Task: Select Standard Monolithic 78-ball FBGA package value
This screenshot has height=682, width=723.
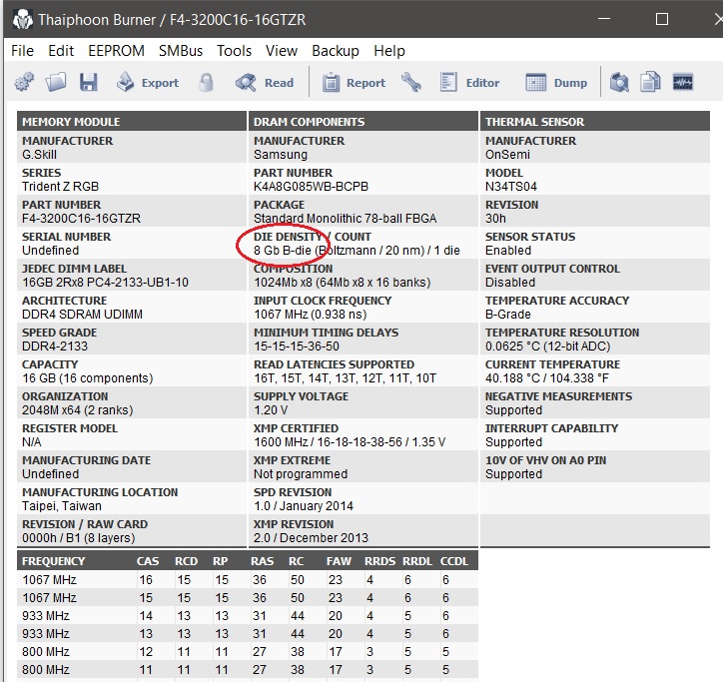Action: [x=345, y=218]
